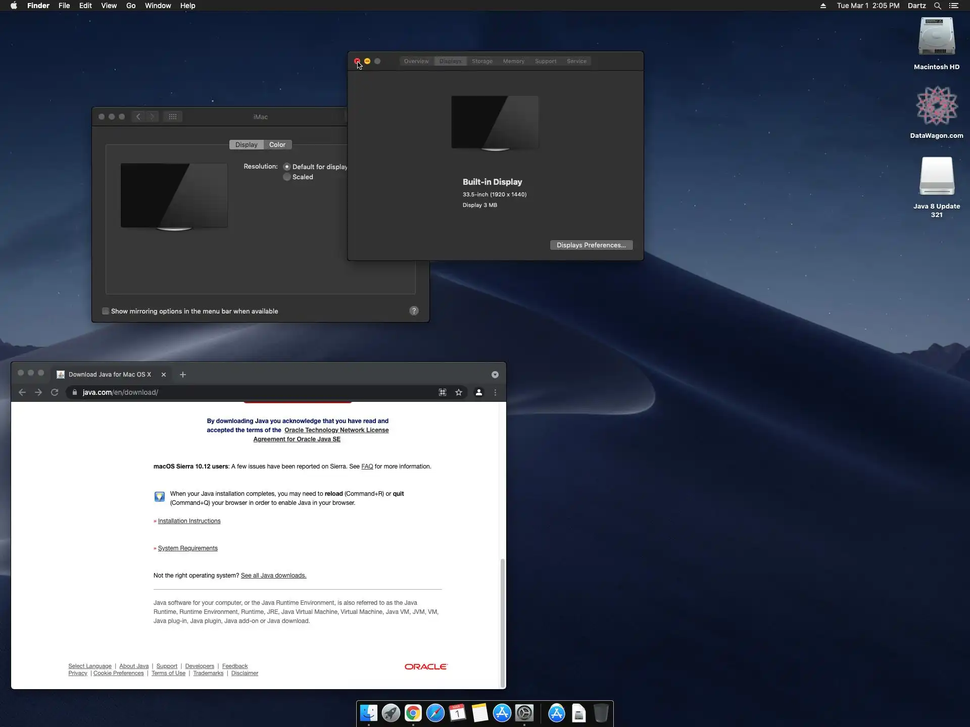This screenshot has height=727, width=970.
Task: Click the Displays help question mark
Action: pyautogui.click(x=414, y=311)
